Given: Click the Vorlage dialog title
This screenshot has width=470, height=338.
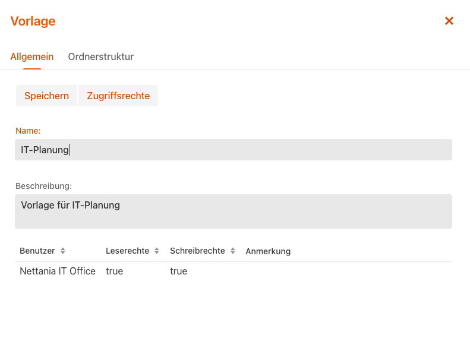Looking at the screenshot, I should click(x=33, y=21).
